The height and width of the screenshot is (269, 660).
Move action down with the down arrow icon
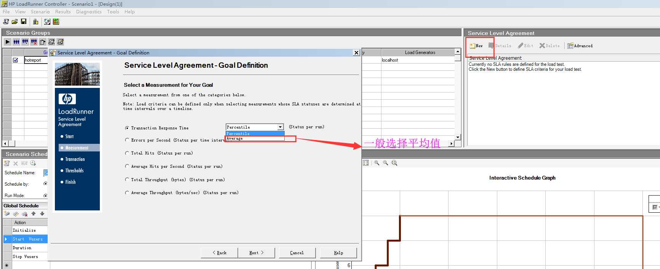point(42,214)
